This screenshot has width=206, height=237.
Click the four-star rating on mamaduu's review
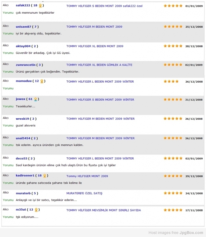point(171,81)
